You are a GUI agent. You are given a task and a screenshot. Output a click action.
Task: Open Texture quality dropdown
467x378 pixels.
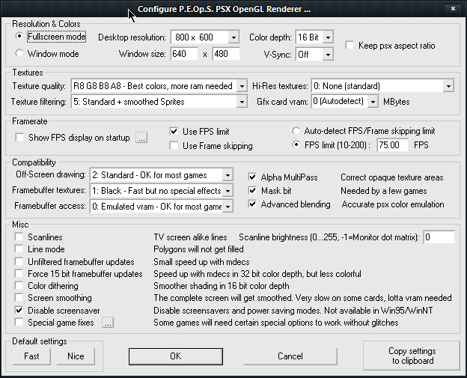[x=159, y=86]
